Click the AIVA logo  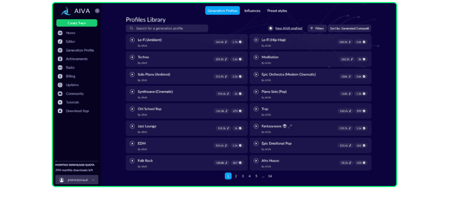pos(75,11)
